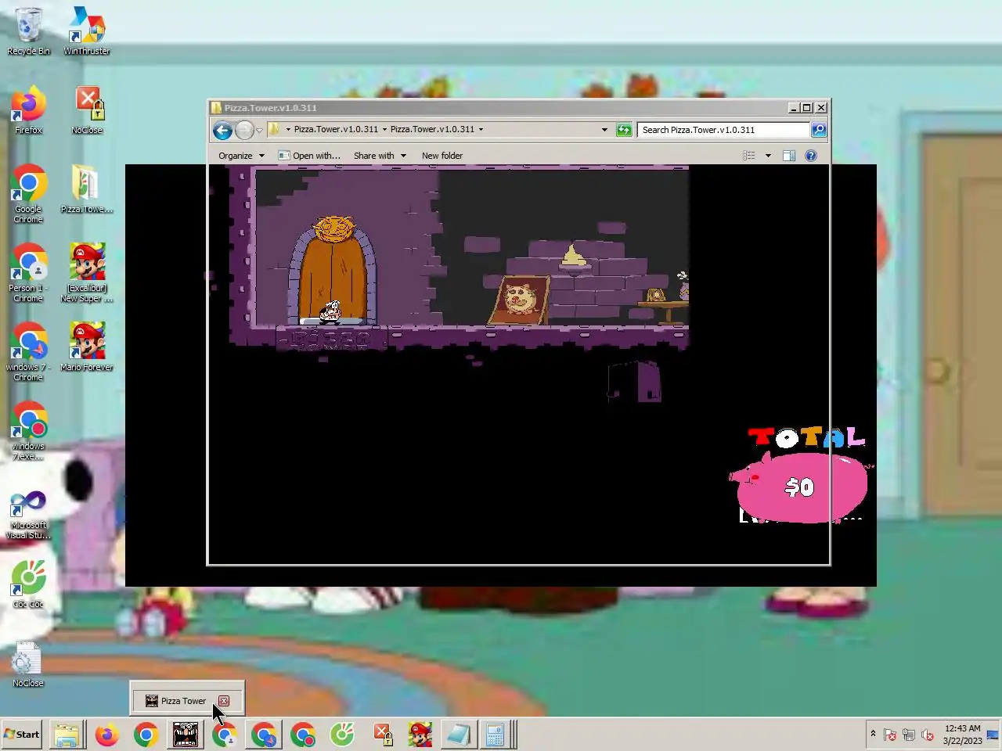Toggle the preview pane icon in Explorer

click(789, 156)
